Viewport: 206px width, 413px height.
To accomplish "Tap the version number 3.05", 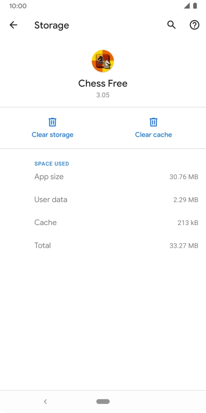I will coord(102,95).
